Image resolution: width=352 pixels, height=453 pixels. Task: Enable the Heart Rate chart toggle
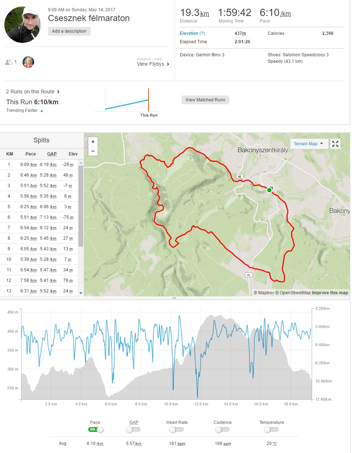tap(177, 430)
